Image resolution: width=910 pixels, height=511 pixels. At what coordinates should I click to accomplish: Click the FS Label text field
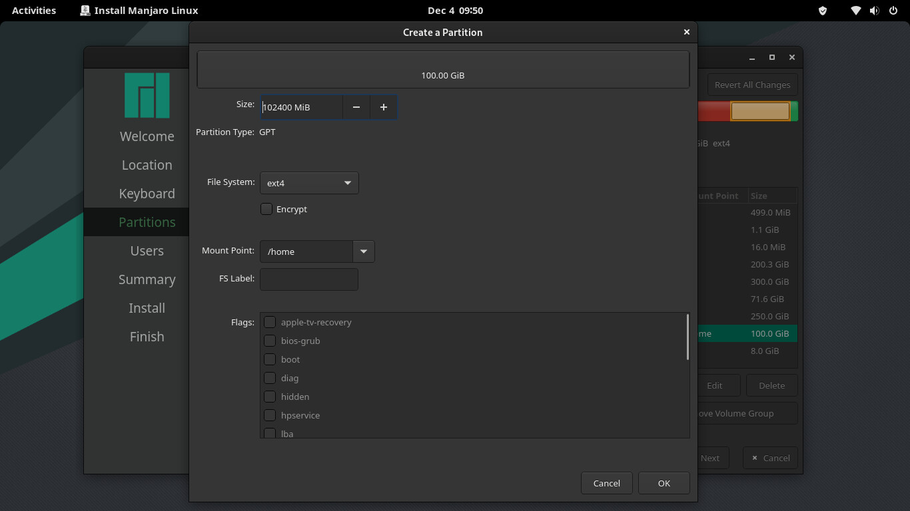(x=309, y=279)
